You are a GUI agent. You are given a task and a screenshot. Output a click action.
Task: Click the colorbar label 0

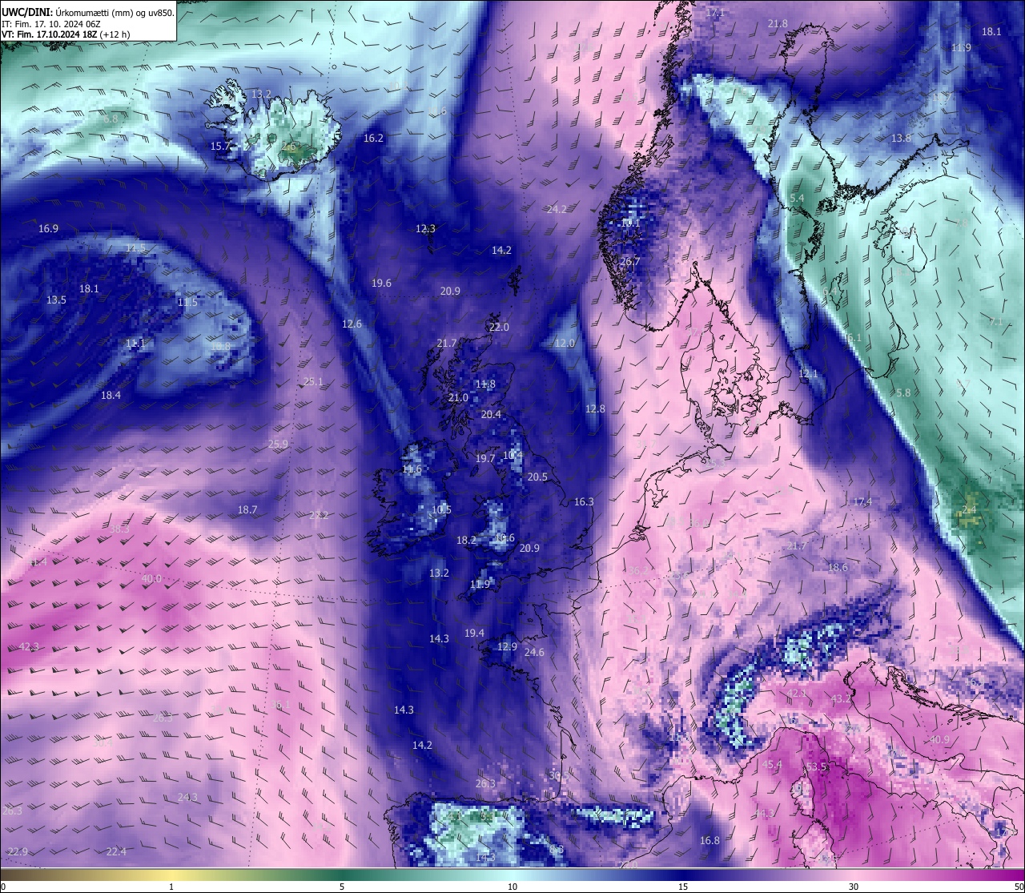[3, 887]
